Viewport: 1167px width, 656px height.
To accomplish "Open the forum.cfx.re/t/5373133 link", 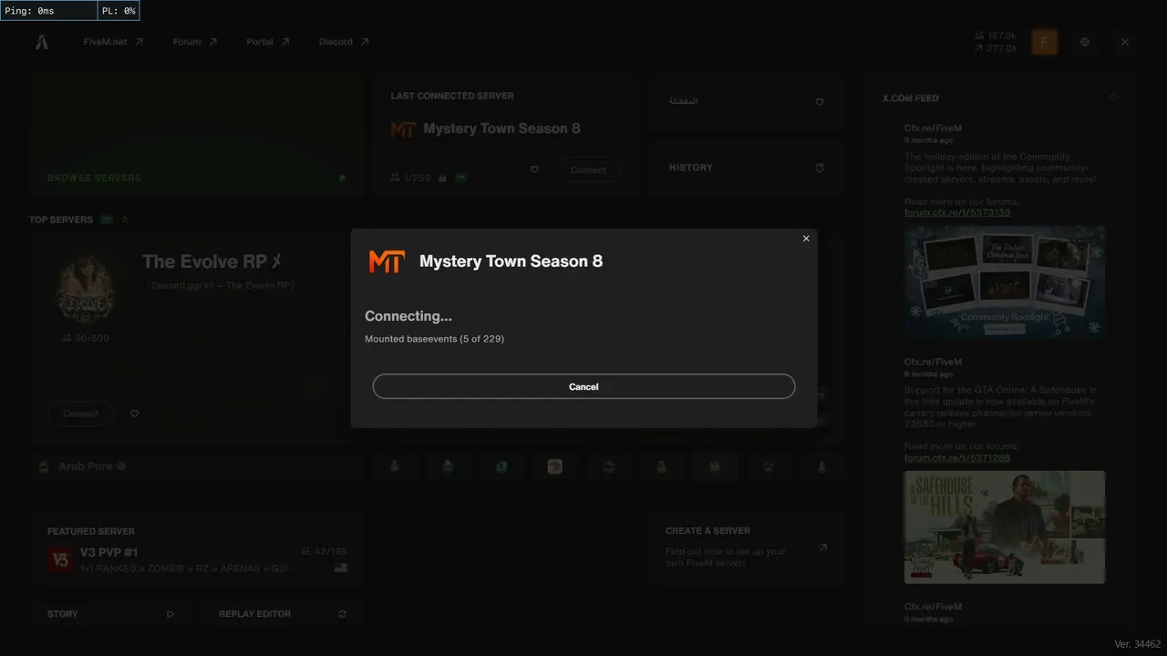I will (x=957, y=212).
